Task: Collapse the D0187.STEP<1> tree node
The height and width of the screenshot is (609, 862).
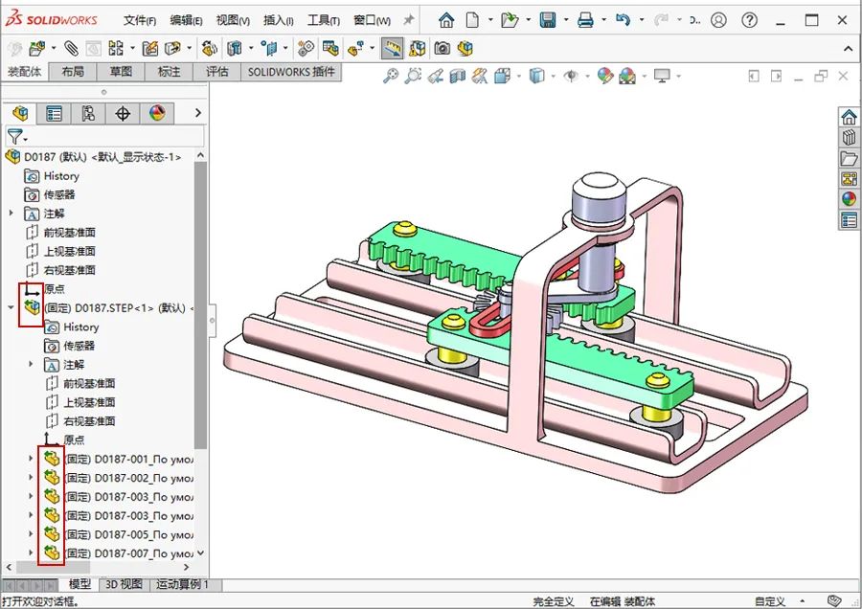Action: pyautogui.click(x=11, y=307)
